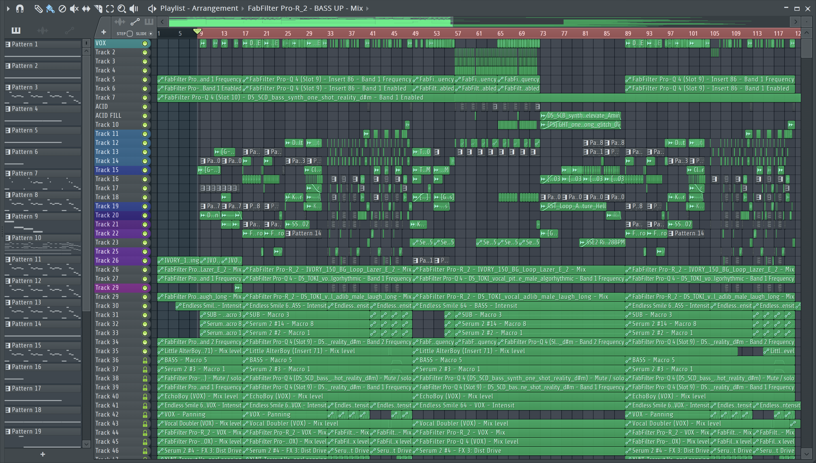Select the Delete tool
The height and width of the screenshot is (463, 816).
coord(62,8)
